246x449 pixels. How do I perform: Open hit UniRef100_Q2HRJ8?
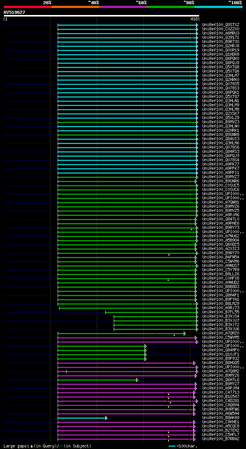[x=221, y=46]
